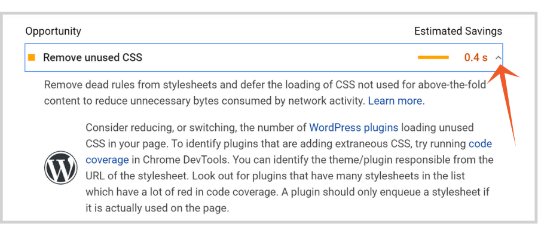The width and height of the screenshot is (538, 242).
Task: Click the Opportunity column header
Action: [53, 31]
